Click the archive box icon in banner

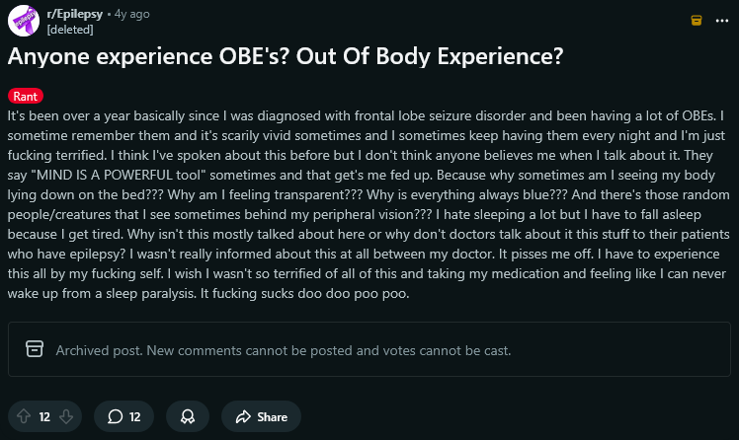pyautogui.click(x=35, y=349)
